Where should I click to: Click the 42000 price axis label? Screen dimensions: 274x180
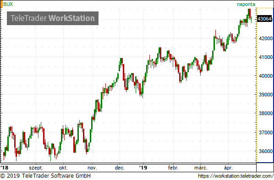265,38
